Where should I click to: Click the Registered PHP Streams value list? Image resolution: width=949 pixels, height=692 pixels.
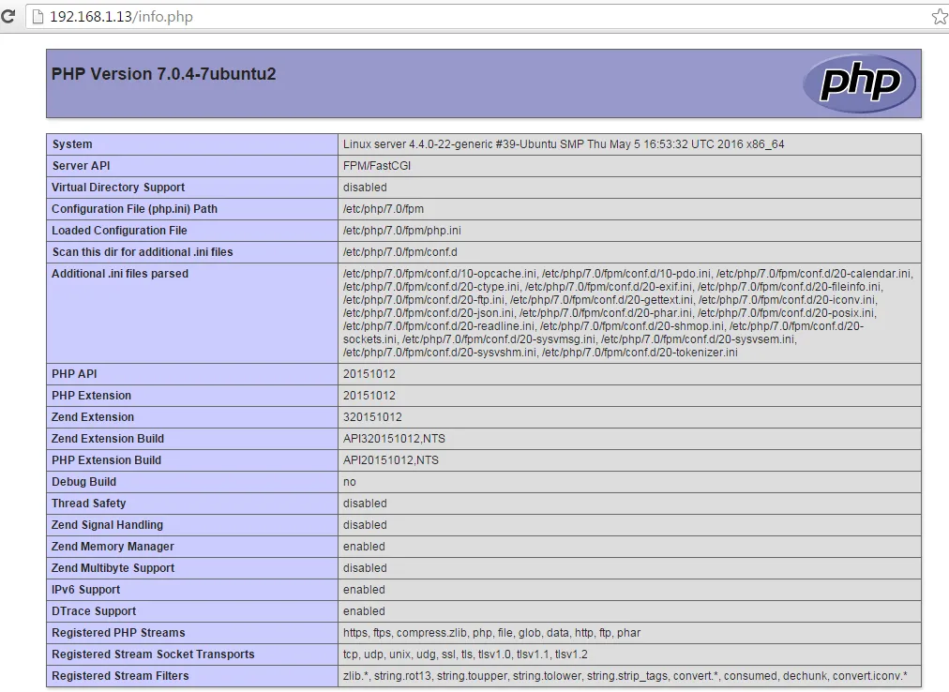491,633
